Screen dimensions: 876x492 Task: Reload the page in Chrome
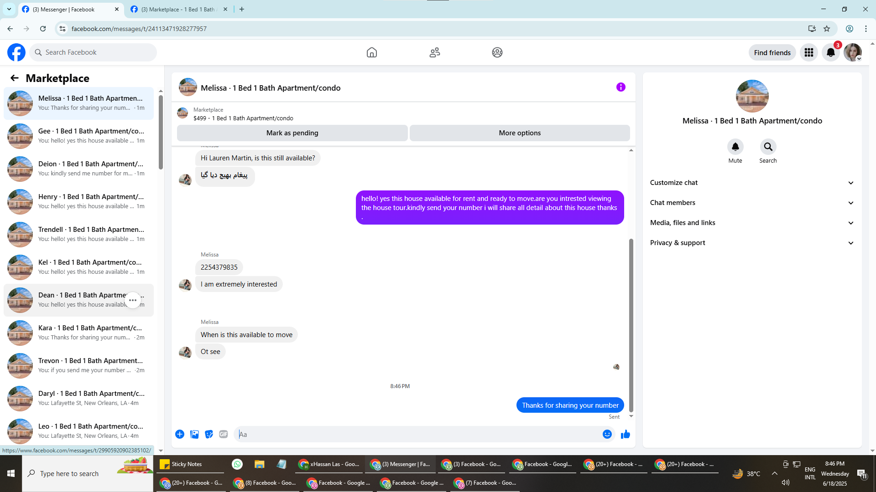[43, 29]
